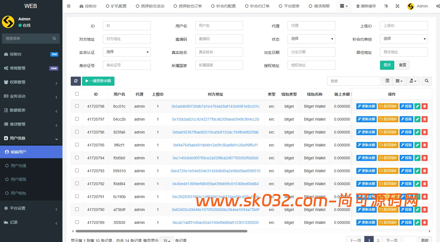The width and height of the screenshot is (440, 242).
Task: Delete row 41720792 with the red trash icon
Action: [425, 184]
